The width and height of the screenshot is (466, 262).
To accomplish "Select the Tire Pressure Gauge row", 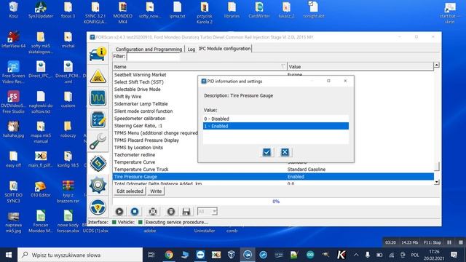I will click(273, 176).
